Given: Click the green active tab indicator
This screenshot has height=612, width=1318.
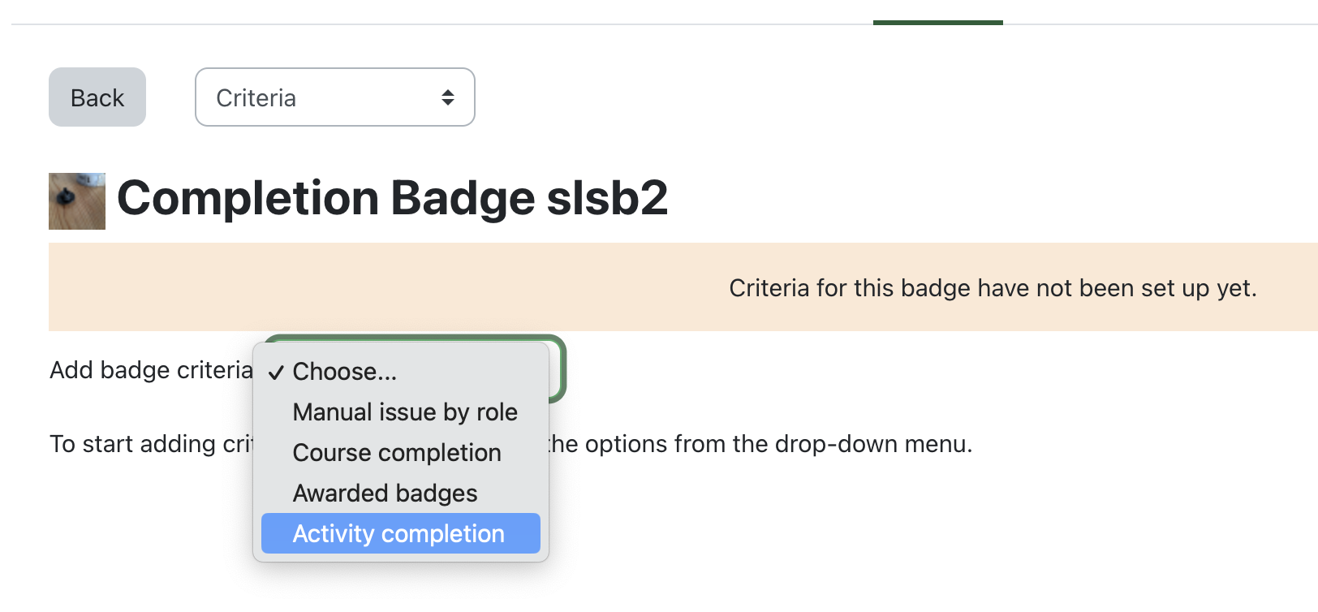Looking at the screenshot, I should (x=937, y=22).
